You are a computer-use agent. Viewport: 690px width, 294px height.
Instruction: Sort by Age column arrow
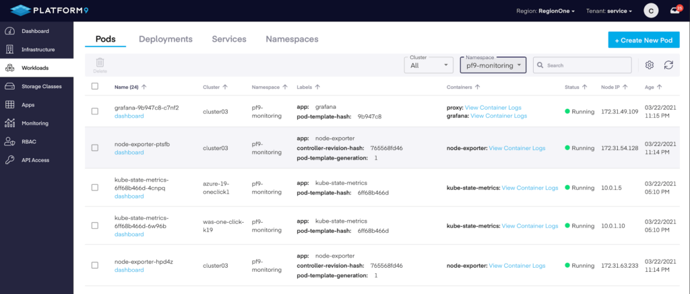point(659,87)
